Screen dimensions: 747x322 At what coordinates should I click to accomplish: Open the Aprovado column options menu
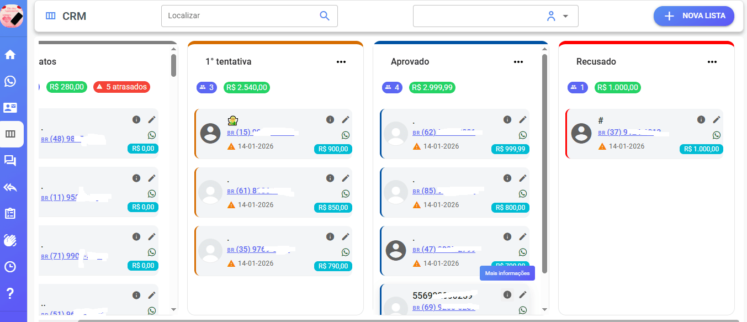(518, 62)
